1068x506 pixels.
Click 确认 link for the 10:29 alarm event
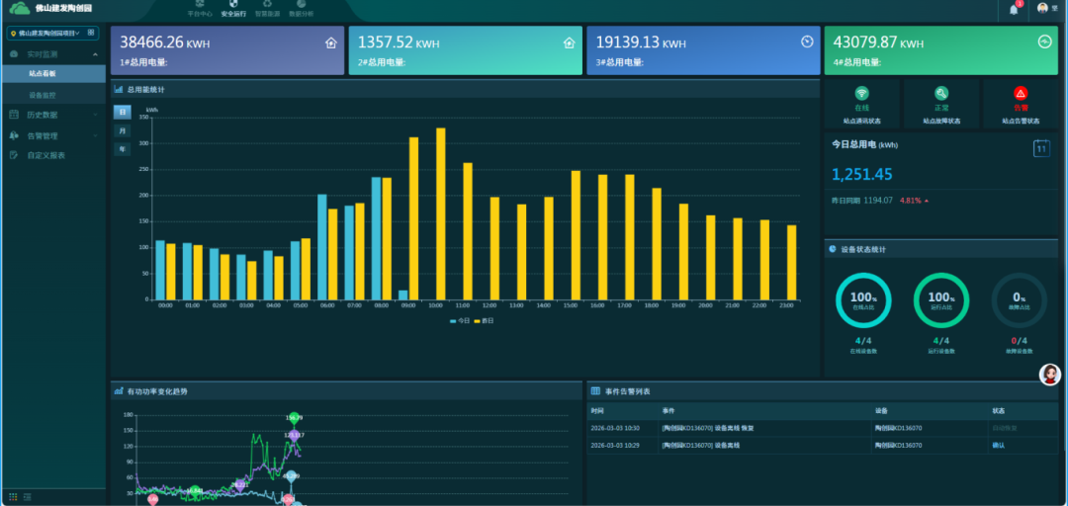(x=998, y=445)
